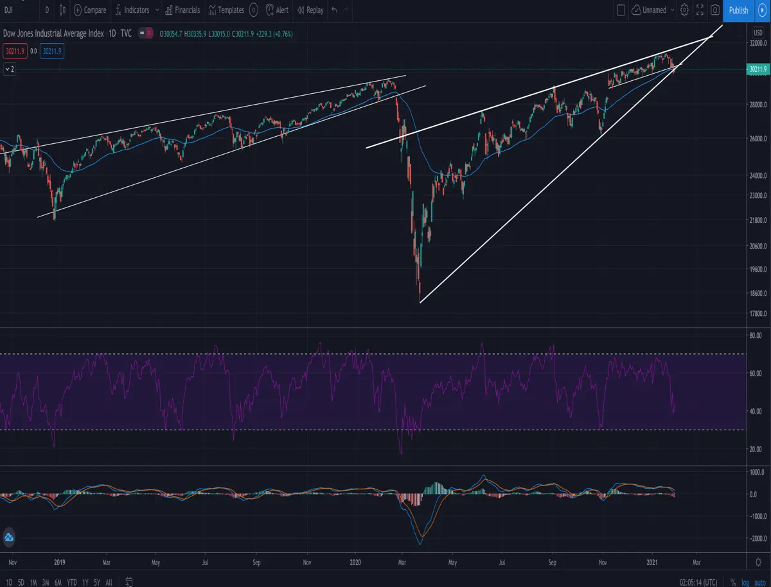Click the Publish button
Viewport: 771px width, 587px height.
coord(738,10)
